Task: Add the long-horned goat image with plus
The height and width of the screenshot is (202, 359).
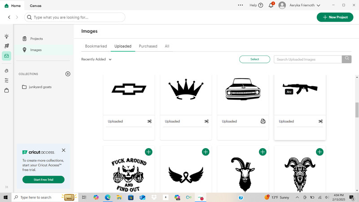Action: tap(263, 152)
